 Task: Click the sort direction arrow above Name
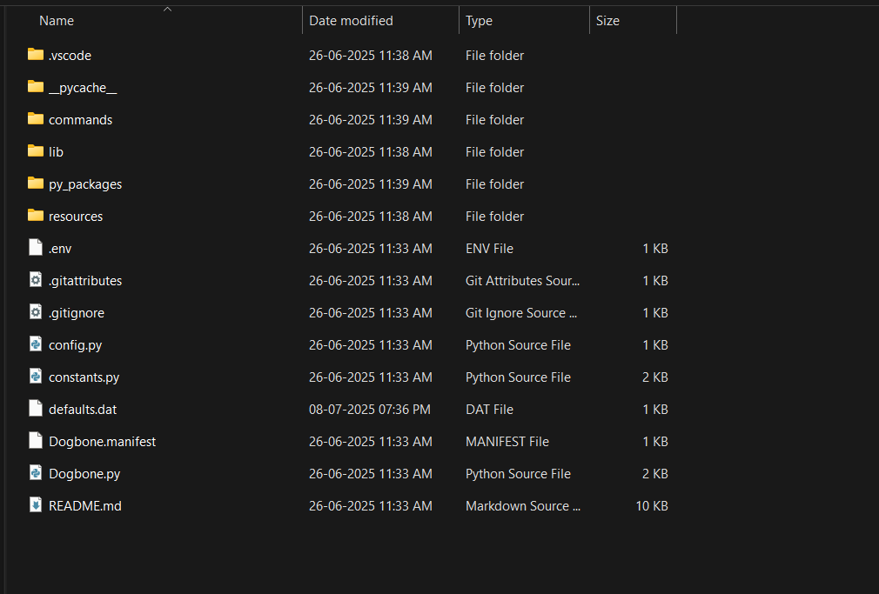(167, 10)
